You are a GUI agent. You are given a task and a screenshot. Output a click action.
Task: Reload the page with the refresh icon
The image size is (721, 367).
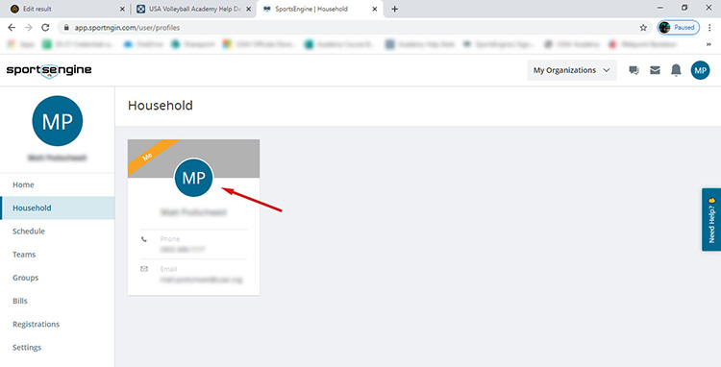(45, 28)
